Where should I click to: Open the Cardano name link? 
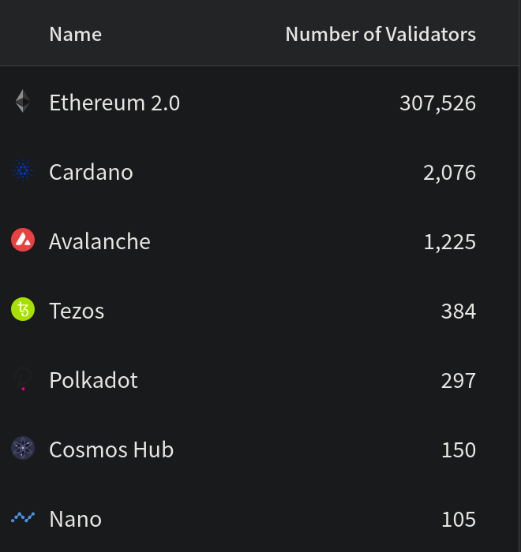91,172
